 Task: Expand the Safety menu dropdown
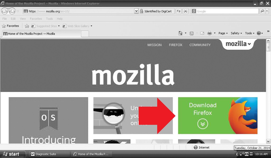[x=236, y=33]
